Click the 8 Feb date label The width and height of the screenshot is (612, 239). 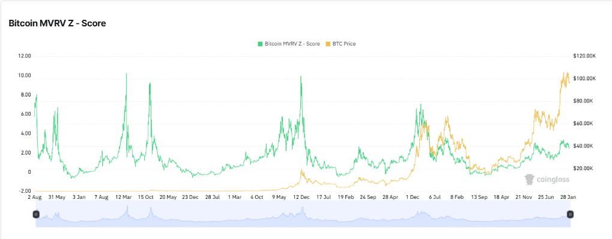click(x=458, y=197)
